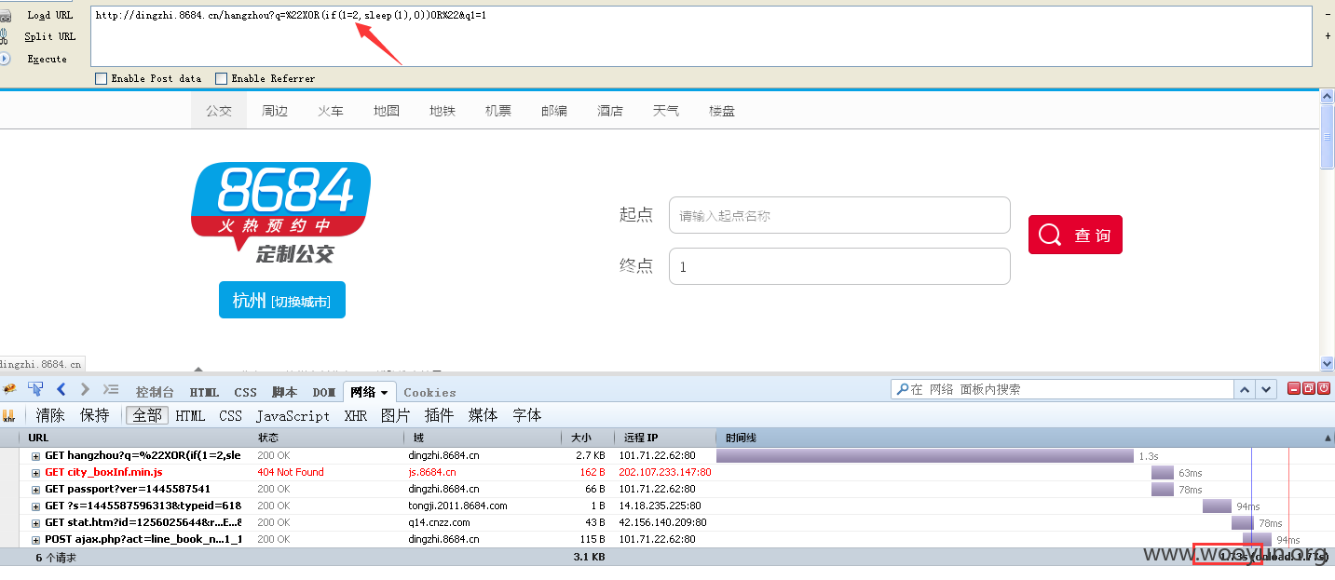Jump to previous search result arrow

(x=1245, y=389)
